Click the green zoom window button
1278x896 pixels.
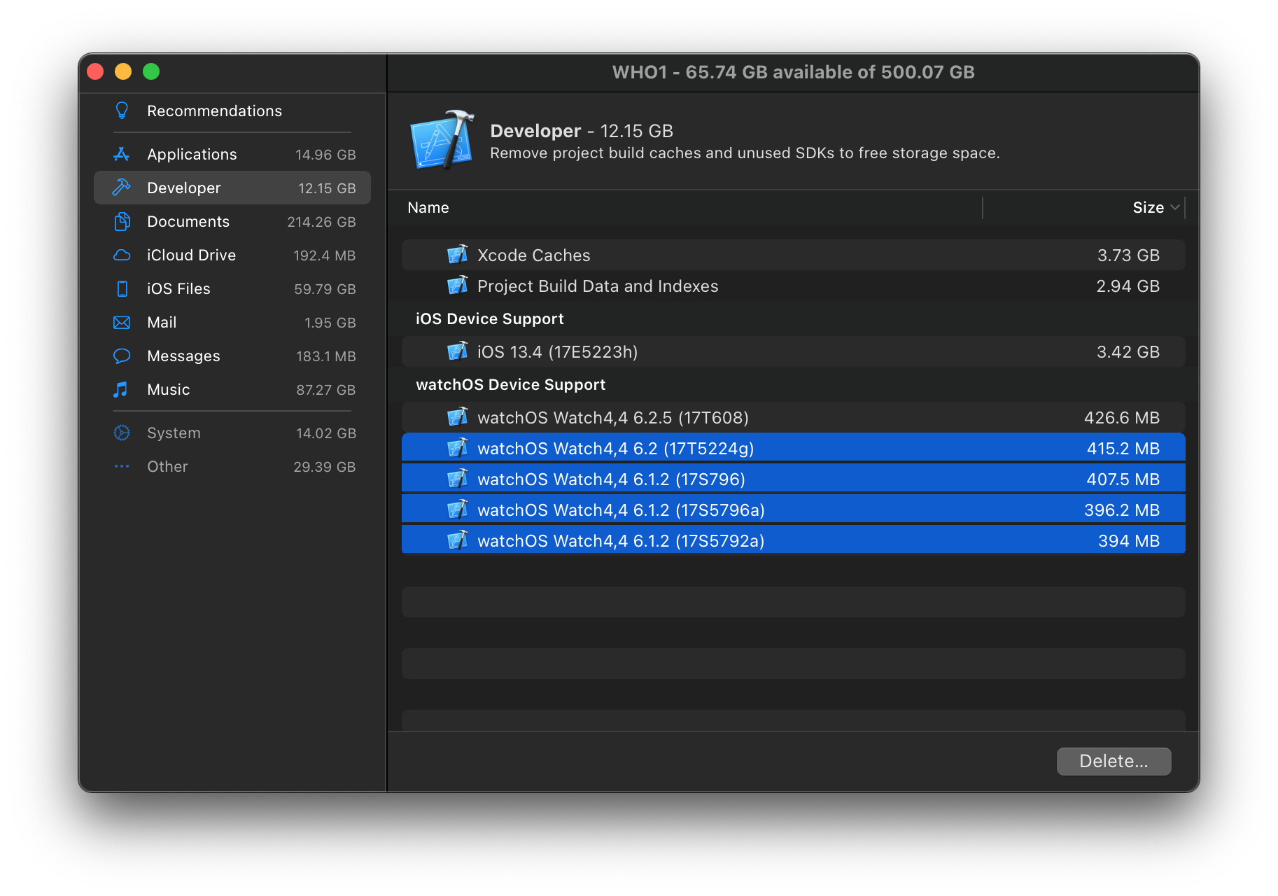point(151,71)
